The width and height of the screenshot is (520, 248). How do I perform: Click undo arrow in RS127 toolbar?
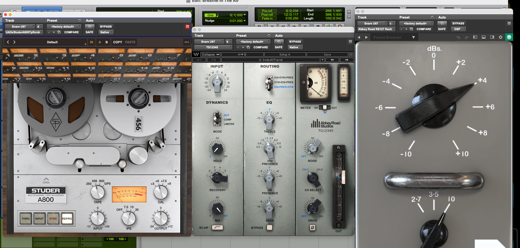click(x=458, y=37)
